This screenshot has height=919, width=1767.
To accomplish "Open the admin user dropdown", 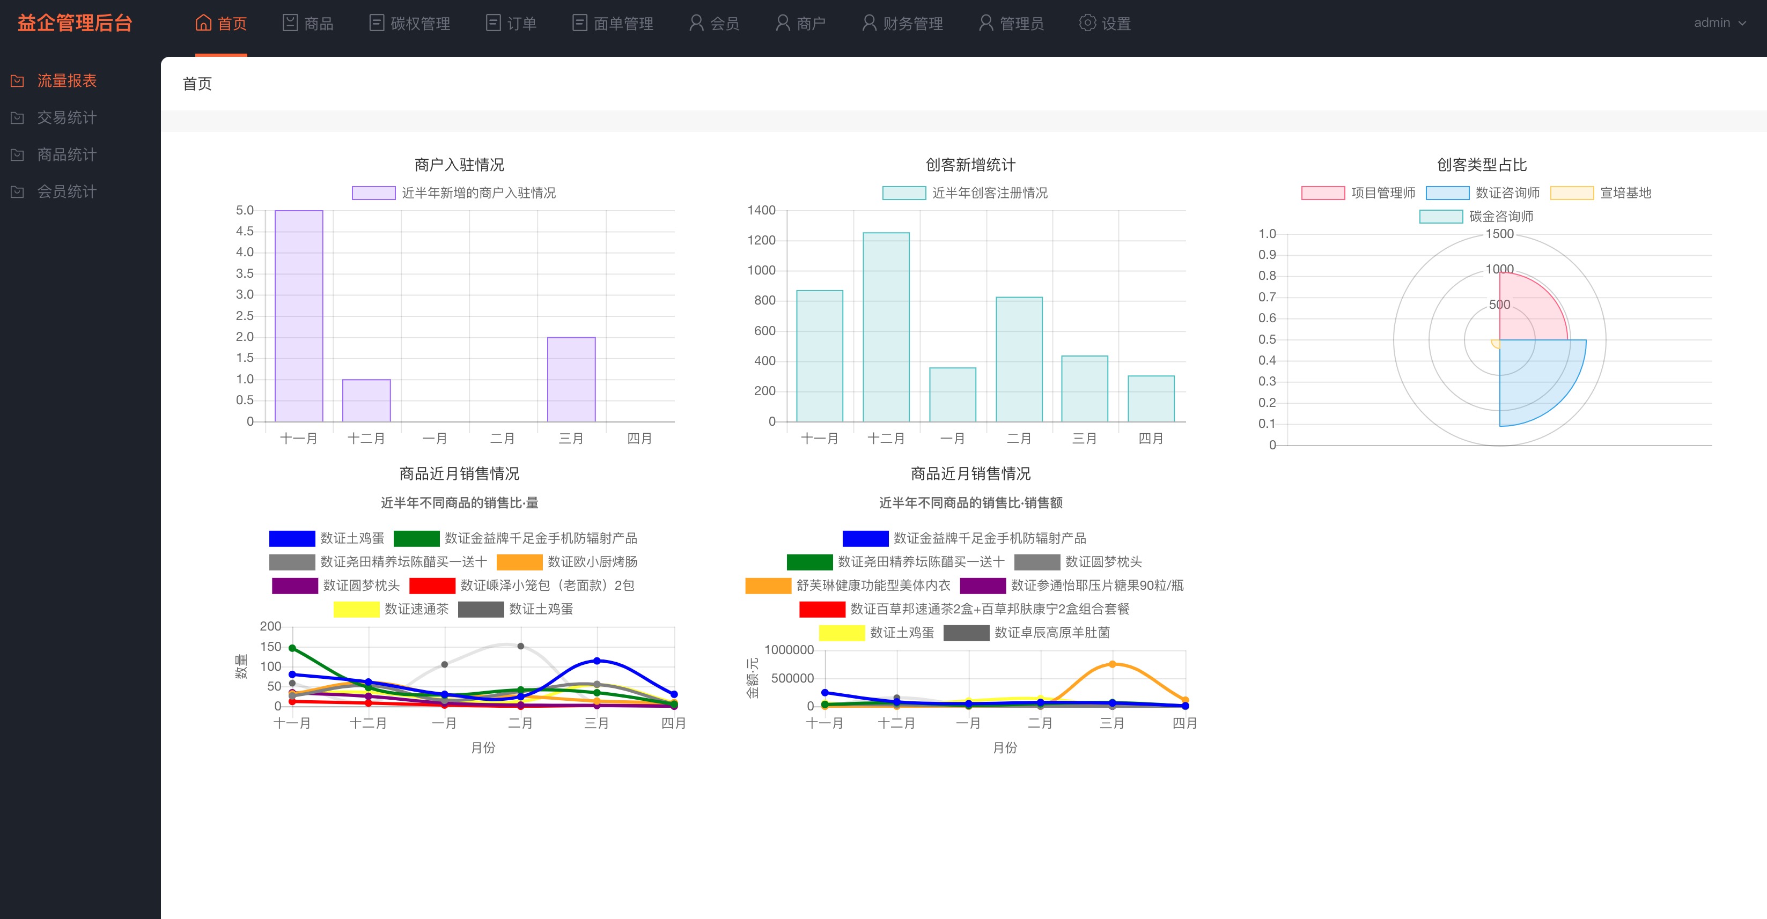I will click(1720, 23).
